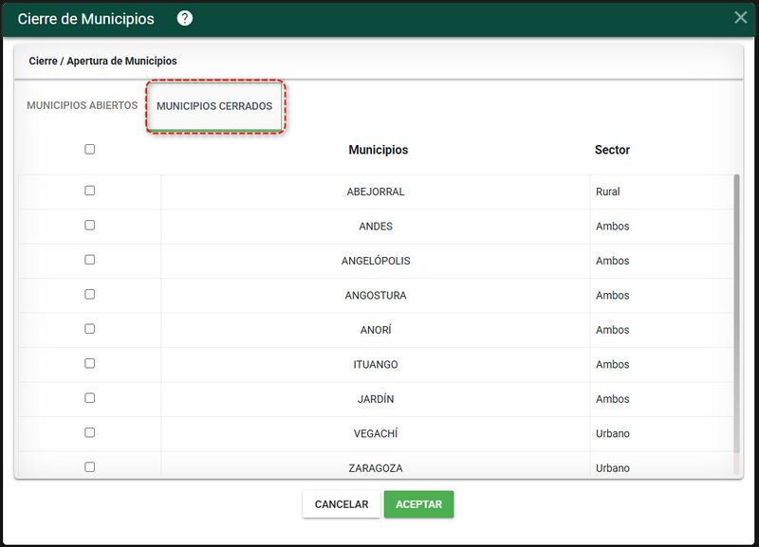
Task: Click the VEGACHÍ municipality name cell
Action: pos(376,434)
